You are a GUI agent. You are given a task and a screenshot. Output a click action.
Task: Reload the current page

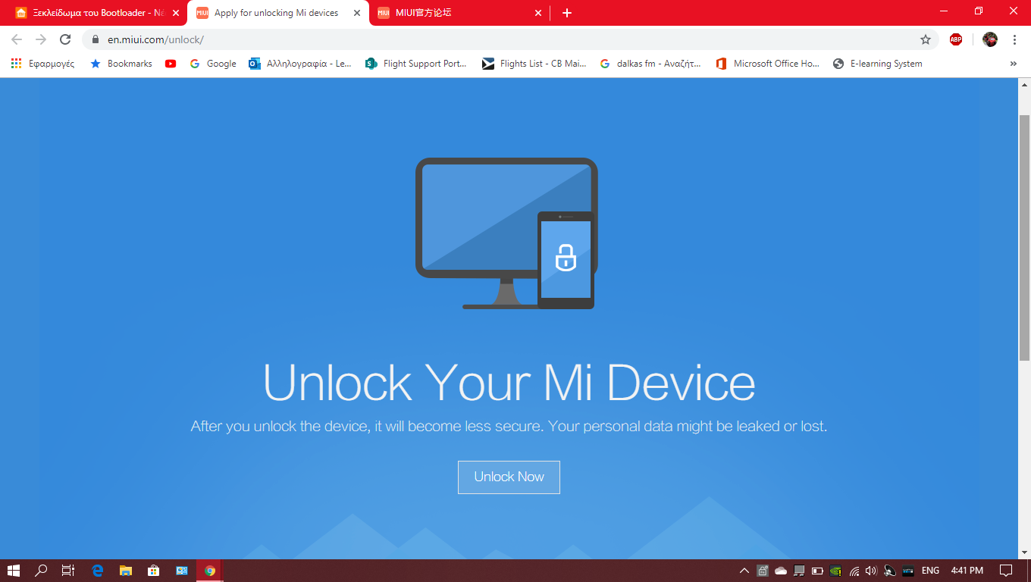(65, 39)
